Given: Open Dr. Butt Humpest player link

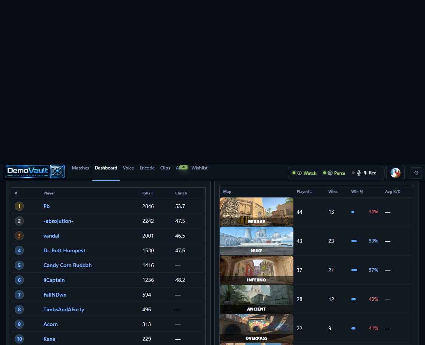Looking at the screenshot, I should (x=64, y=250).
